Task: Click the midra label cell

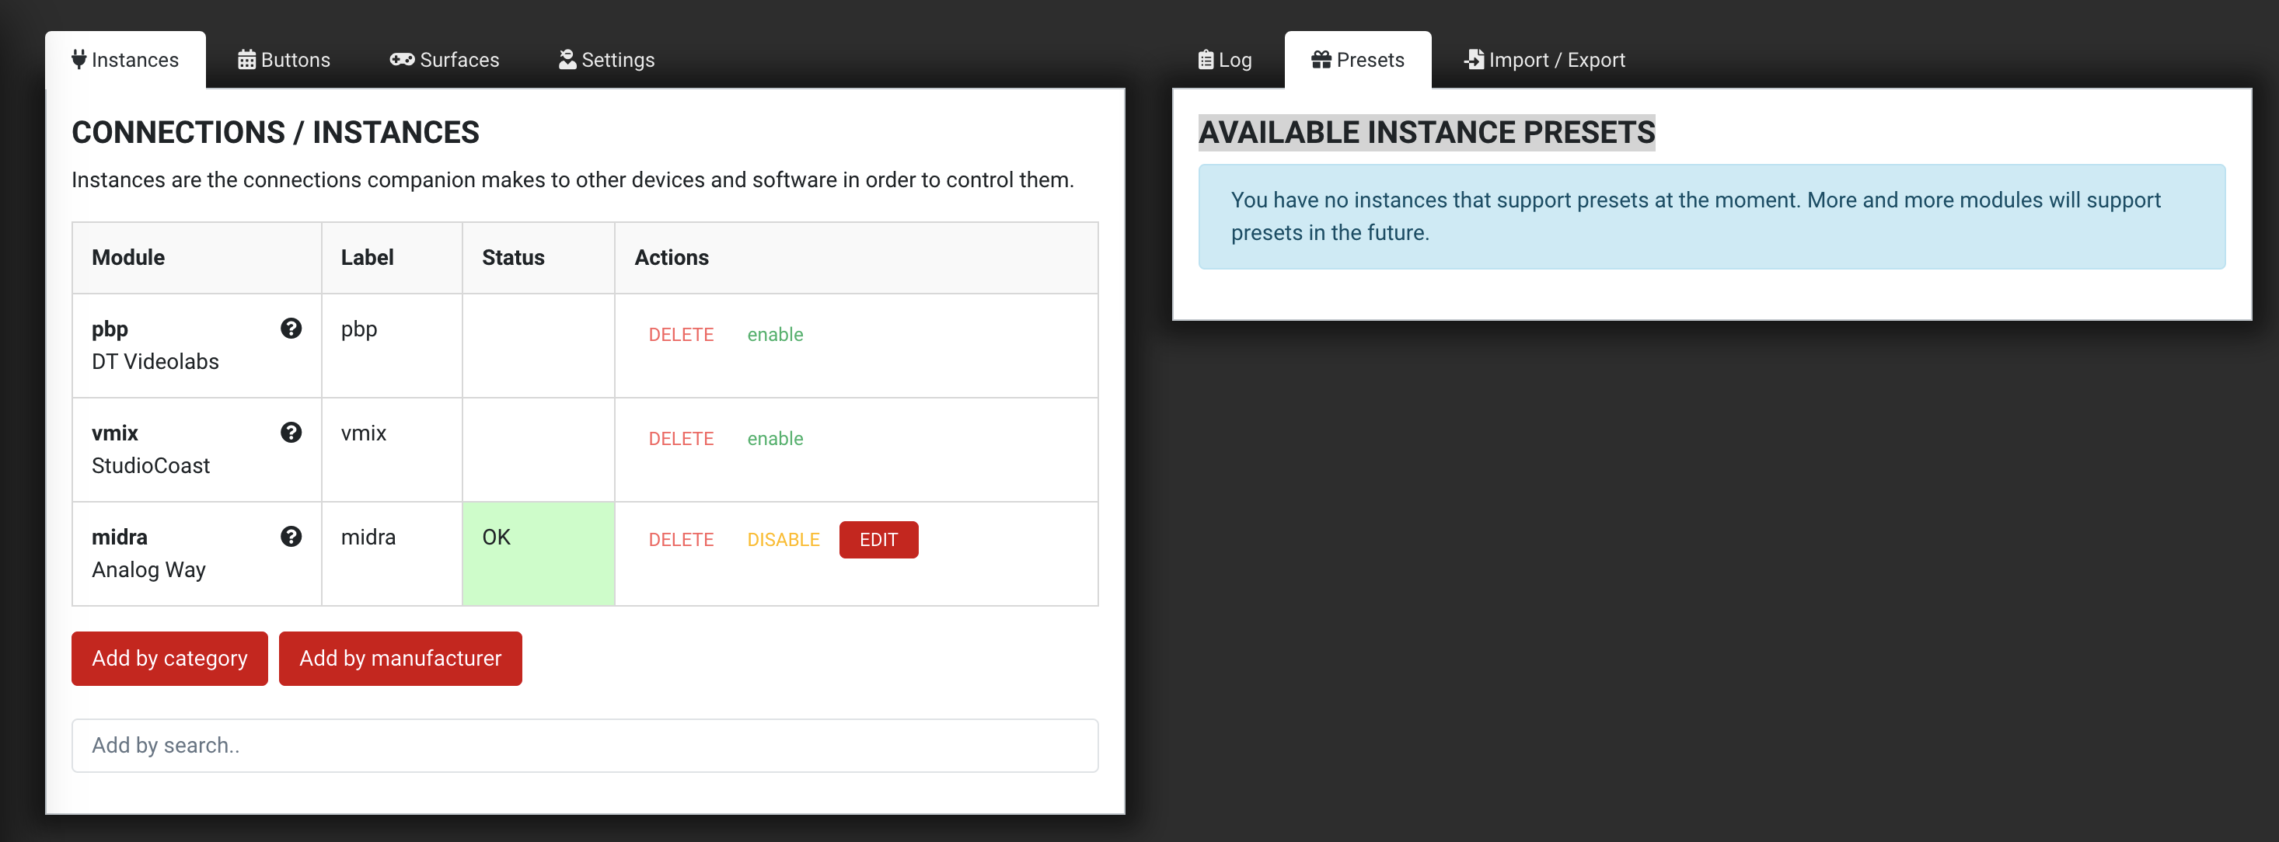Action: (x=392, y=554)
